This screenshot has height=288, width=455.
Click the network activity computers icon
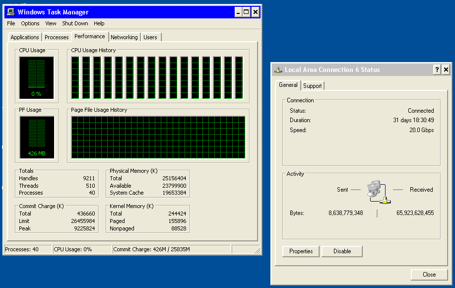click(379, 192)
